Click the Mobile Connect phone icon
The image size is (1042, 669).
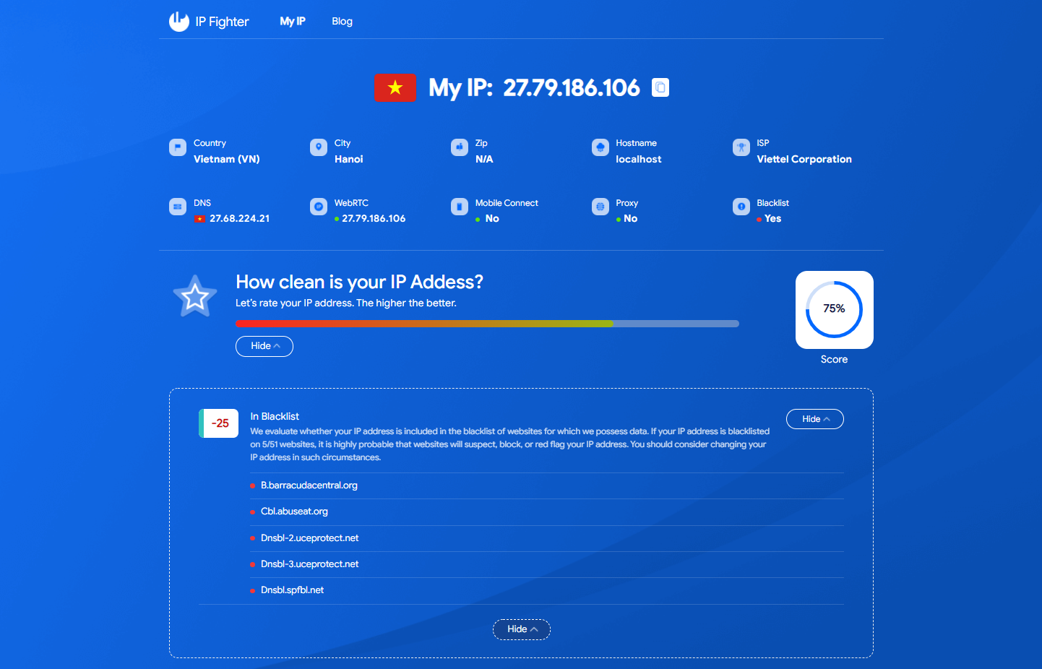pyautogui.click(x=460, y=207)
